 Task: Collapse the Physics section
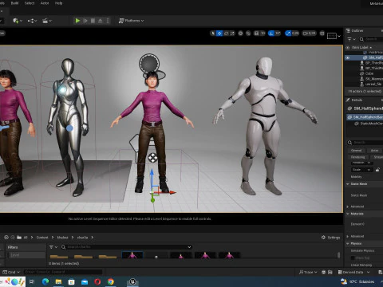pos(348,243)
